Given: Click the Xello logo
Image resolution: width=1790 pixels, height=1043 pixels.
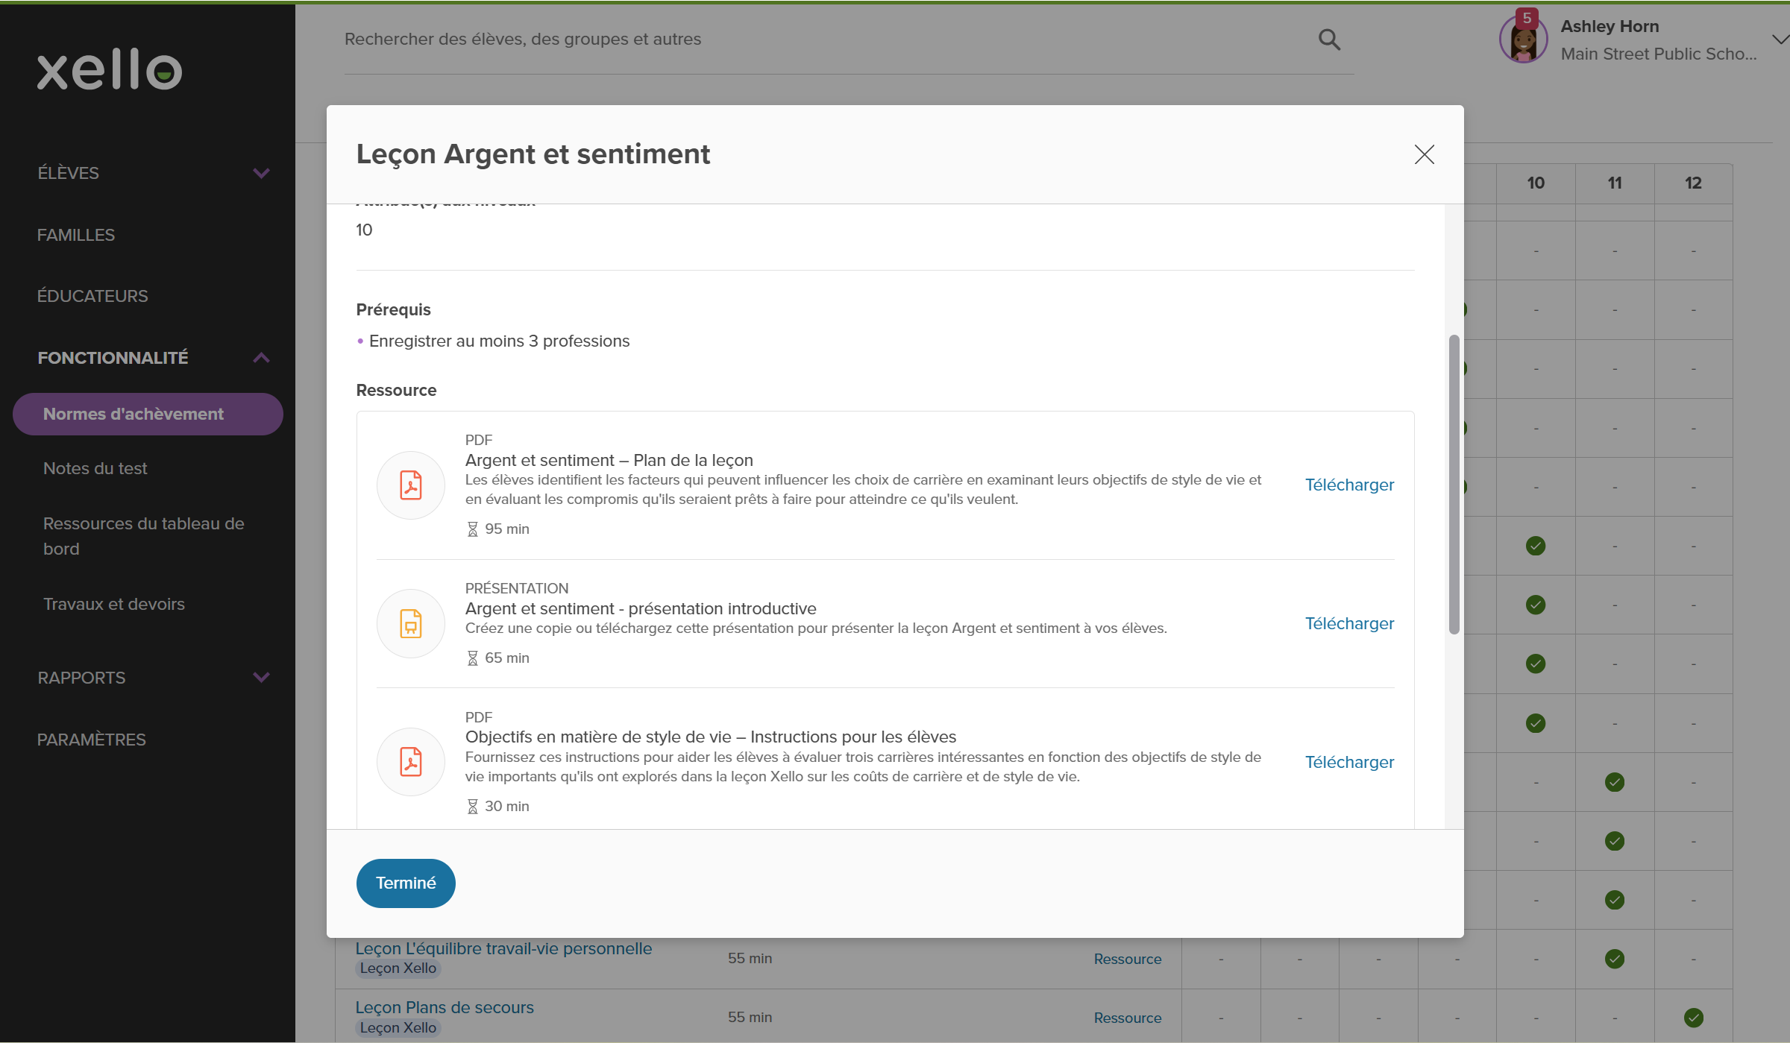Looking at the screenshot, I should tap(110, 69).
